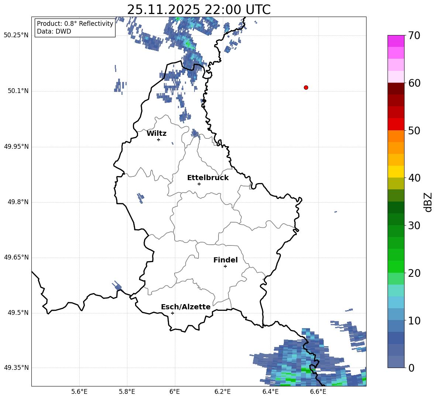The width and height of the screenshot is (437, 399).
Task: Click the 6.4°E longitude label
Action: coord(270,392)
